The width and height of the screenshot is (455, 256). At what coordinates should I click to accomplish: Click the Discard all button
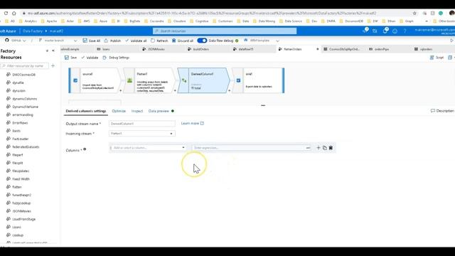tap(182, 41)
